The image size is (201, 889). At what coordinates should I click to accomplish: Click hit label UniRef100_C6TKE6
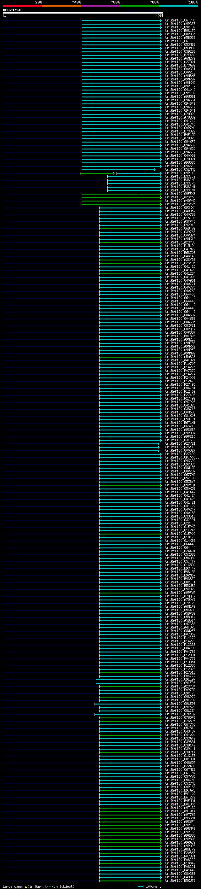tap(180, 41)
